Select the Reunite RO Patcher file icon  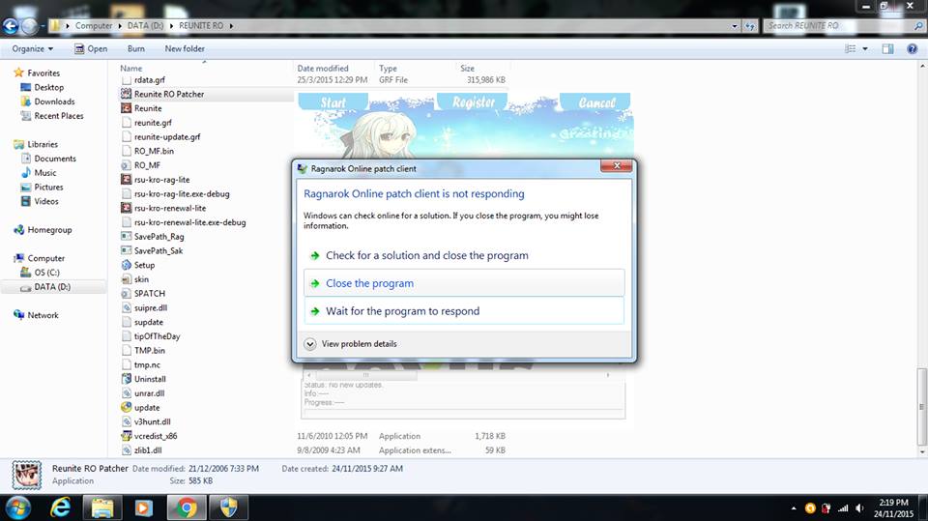coord(126,94)
